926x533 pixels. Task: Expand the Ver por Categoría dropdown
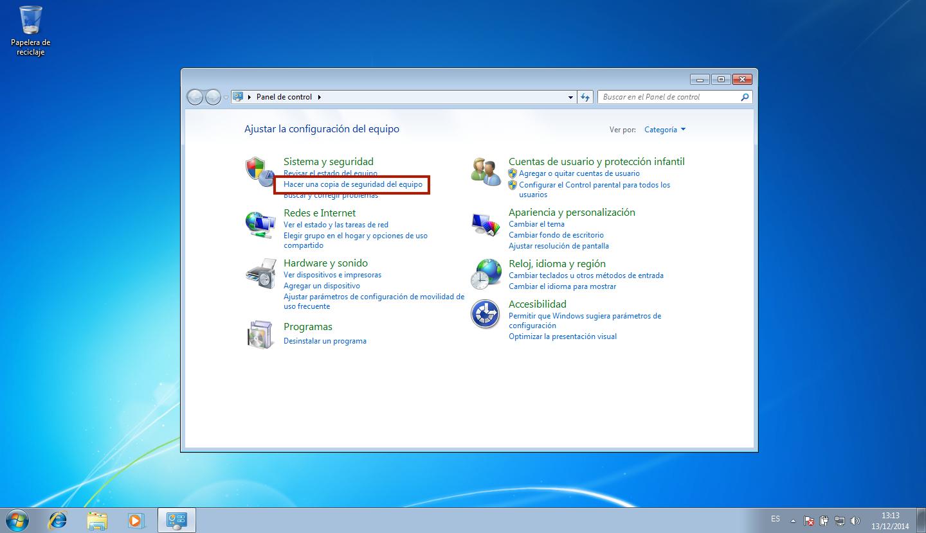coord(665,130)
